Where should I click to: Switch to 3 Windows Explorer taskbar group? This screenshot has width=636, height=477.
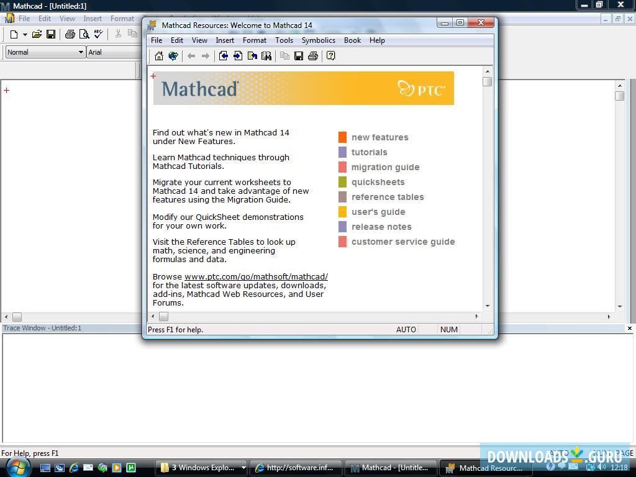click(x=202, y=468)
